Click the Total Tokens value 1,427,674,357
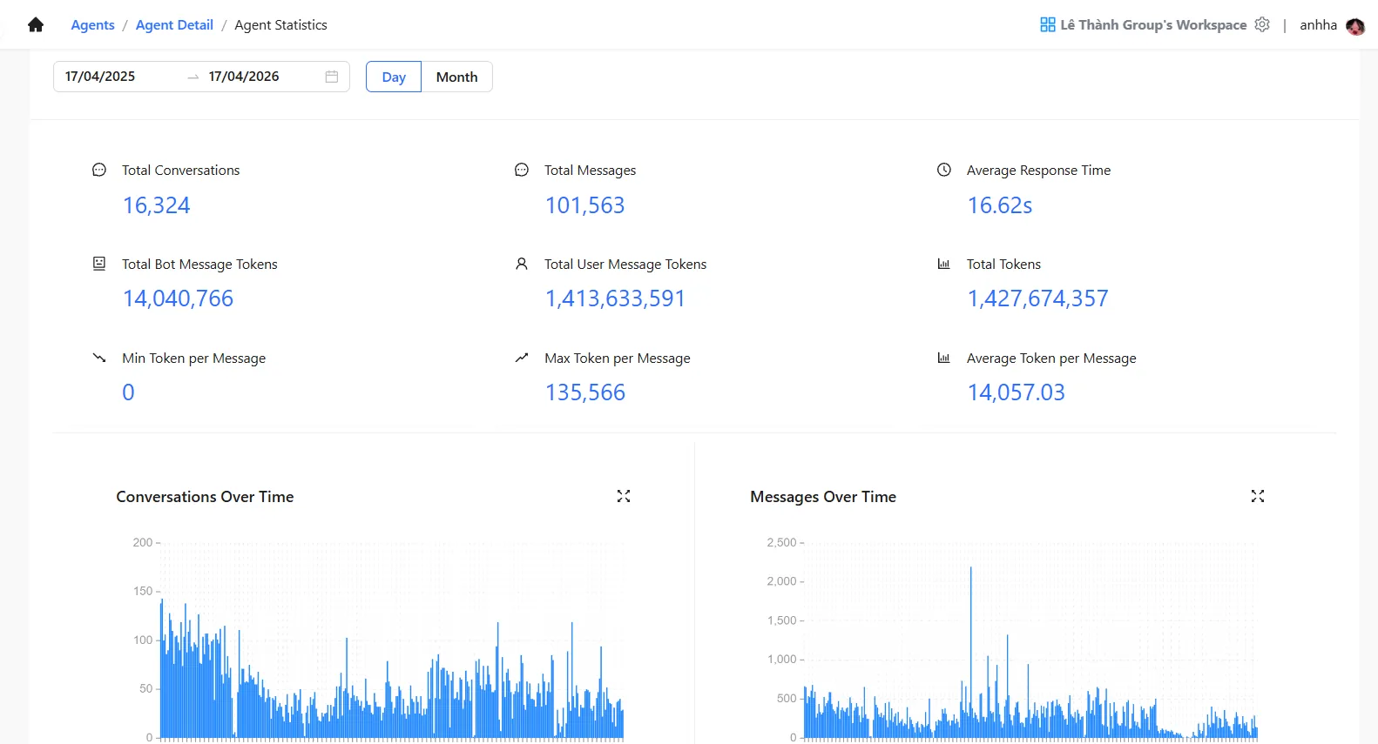The width and height of the screenshot is (1378, 744). (x=1037, y=298)
